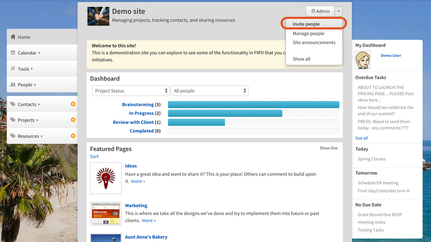
Task: Click the Demo User avatar image
Action: (x=362, y=60)
